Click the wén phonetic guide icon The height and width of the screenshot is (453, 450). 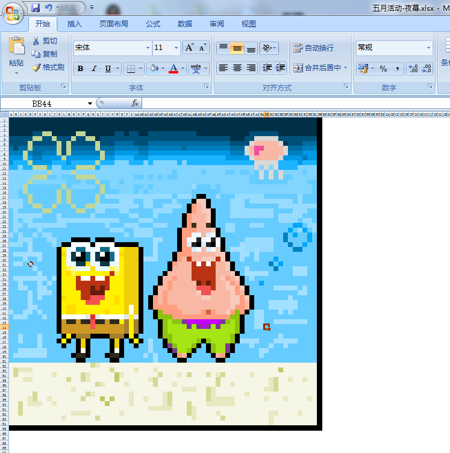[x=196, y=69]
